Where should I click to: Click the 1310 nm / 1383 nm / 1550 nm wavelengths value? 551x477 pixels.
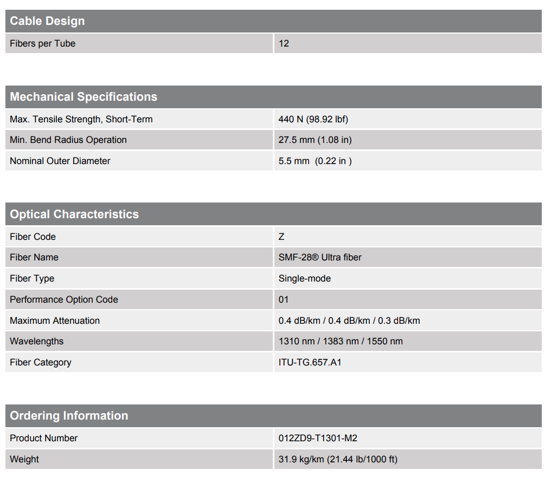click(x=341, y=341)
